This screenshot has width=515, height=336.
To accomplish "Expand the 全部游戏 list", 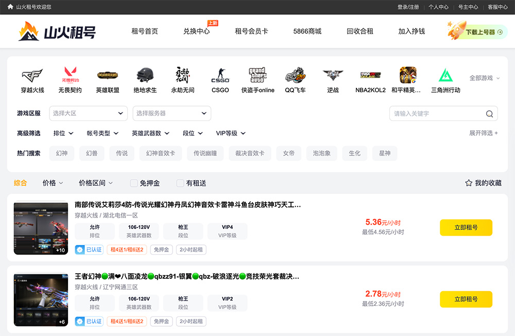I will 485,78.
